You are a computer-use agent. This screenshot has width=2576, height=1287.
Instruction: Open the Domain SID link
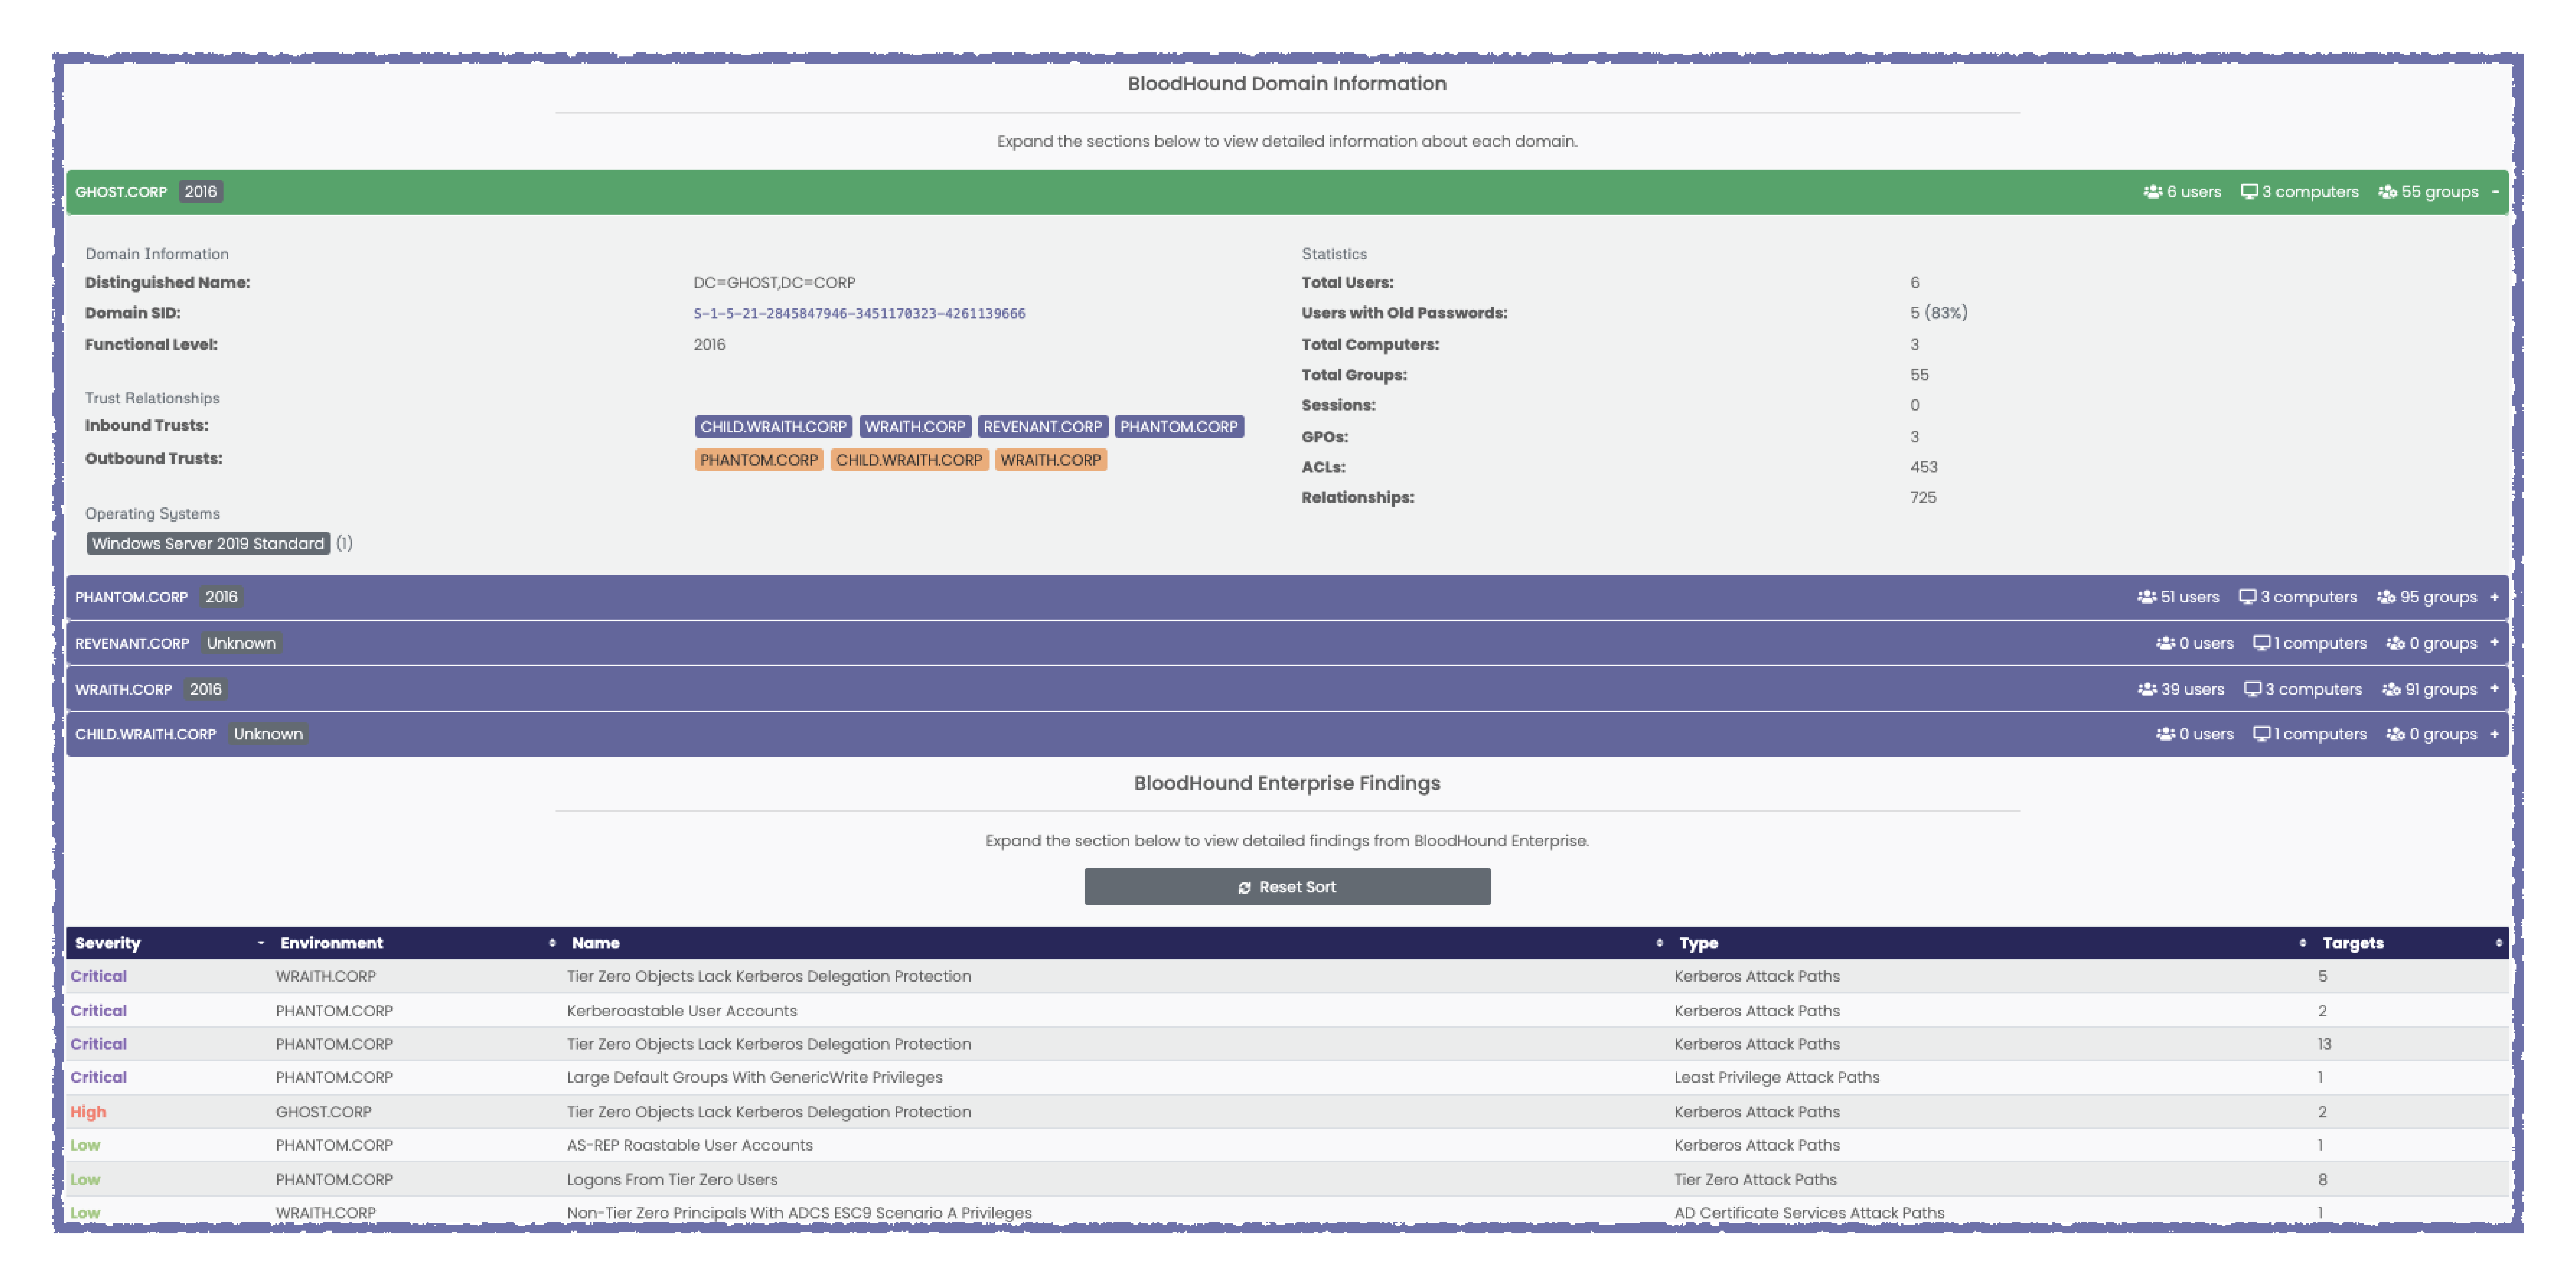860,313
